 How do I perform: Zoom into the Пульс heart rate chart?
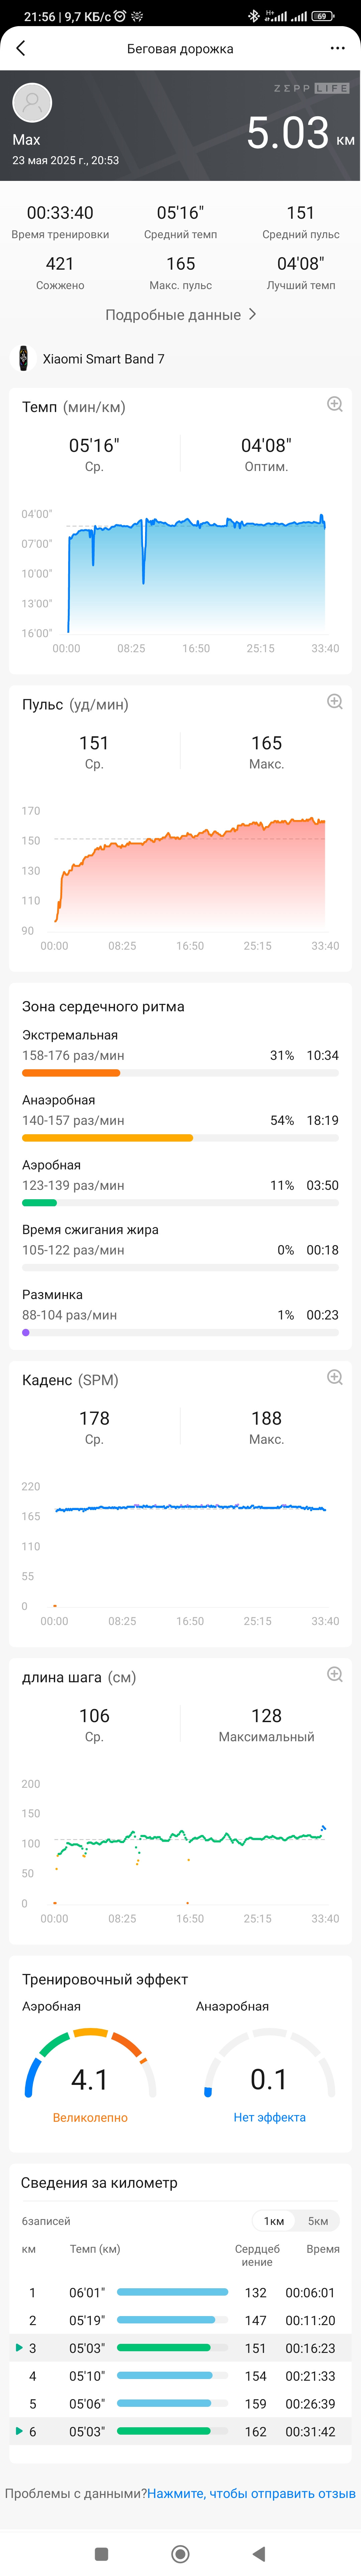tap(335, 702)
